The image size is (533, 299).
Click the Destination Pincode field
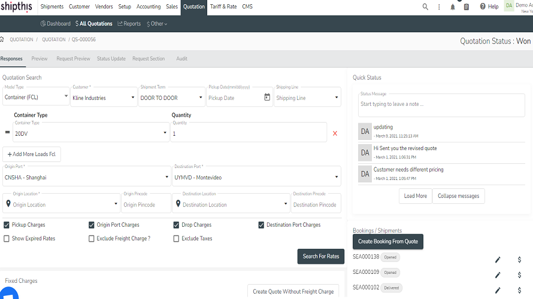pyautogui.click(x=316, y=204)
